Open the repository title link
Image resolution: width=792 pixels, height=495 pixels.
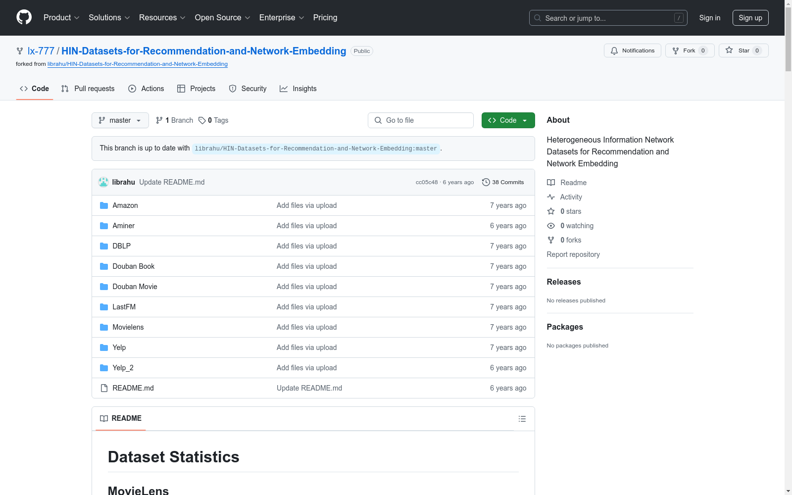(204, 51)
